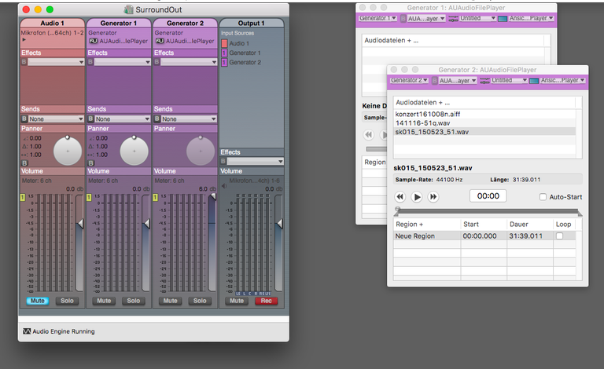Image resolution: width=604 pixels, height=369 pixels.
Task: Check the Loop box for Neue Region
Action: (x=560, y=236)
